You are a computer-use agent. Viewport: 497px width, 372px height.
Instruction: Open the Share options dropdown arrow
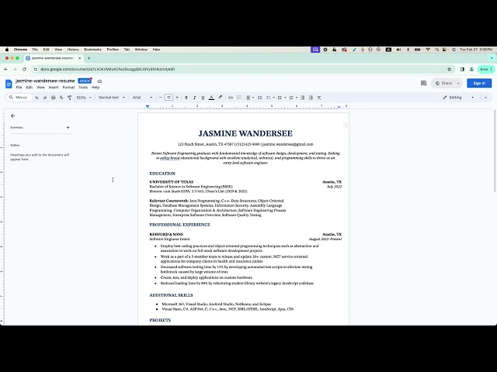point(458,83)
